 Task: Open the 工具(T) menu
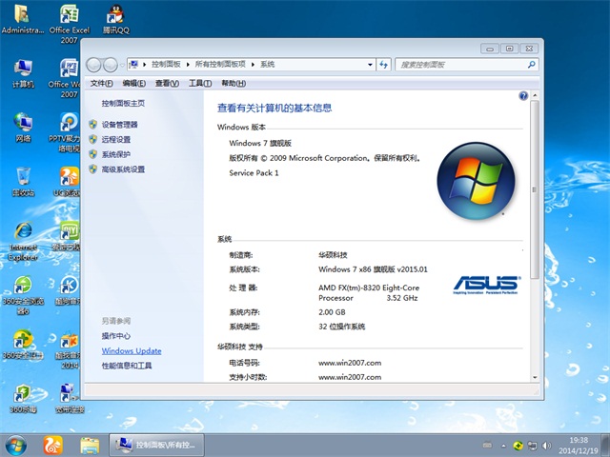[199, 84]
